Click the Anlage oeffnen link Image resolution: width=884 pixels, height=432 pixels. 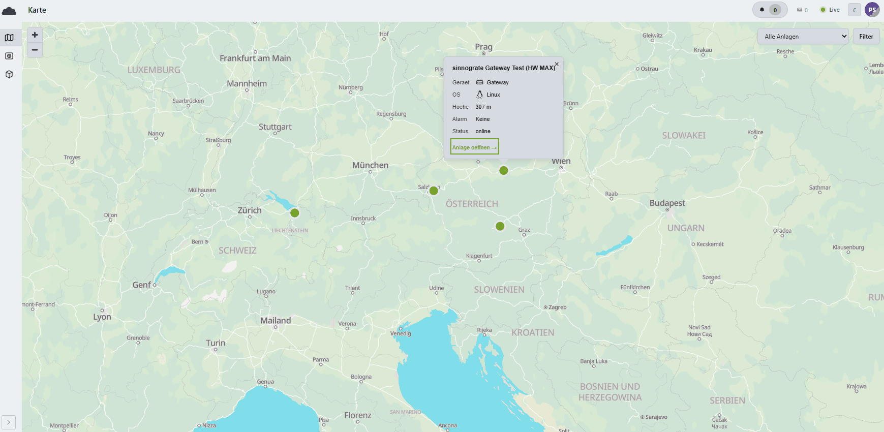[474, 147]
